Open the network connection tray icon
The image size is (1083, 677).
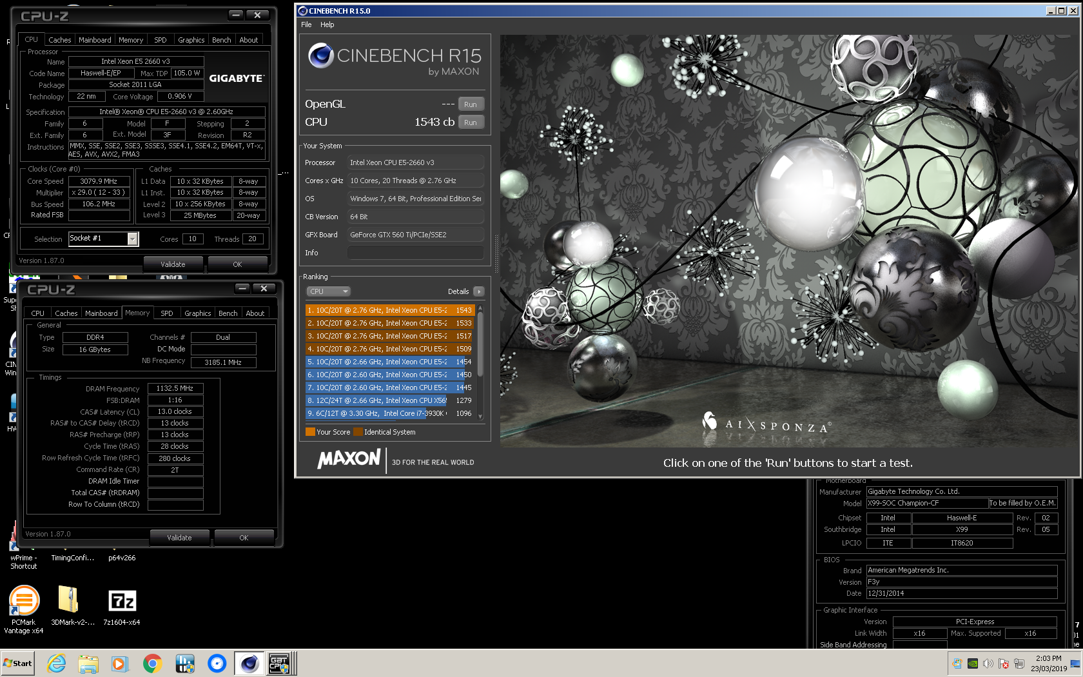1019,663
